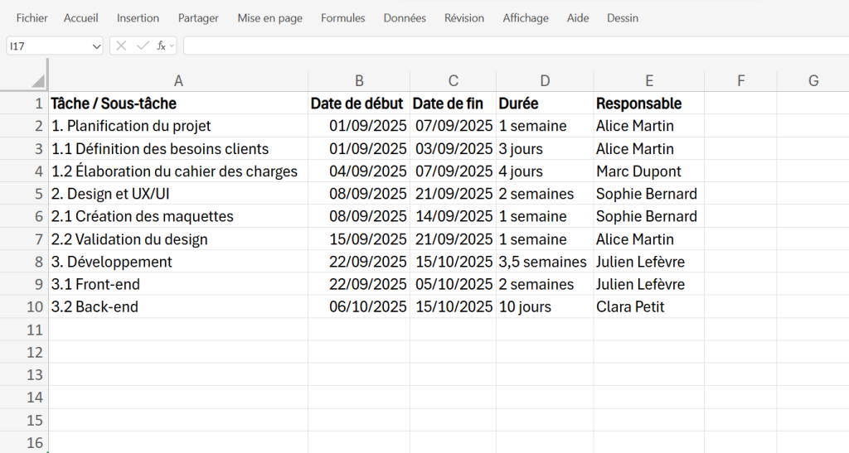Select the 'Clara Petit' cell
Viewport: 849px width, 453px height.
click(x=649, y=306)
